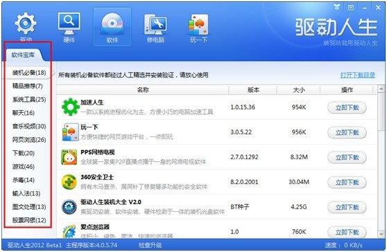Select the 图文处理(13) category
This screenshot has width=387, height=252.
coord(29,207)
